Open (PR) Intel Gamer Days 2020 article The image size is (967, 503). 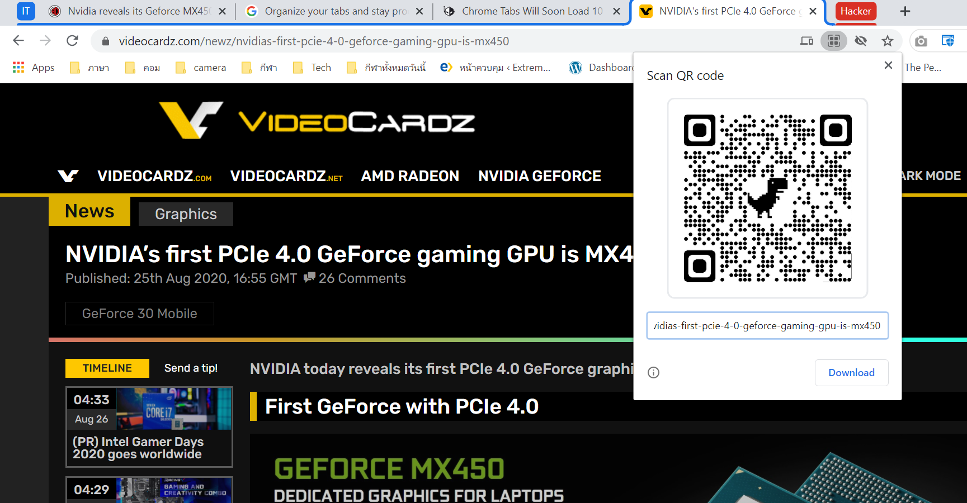(138, 448)
